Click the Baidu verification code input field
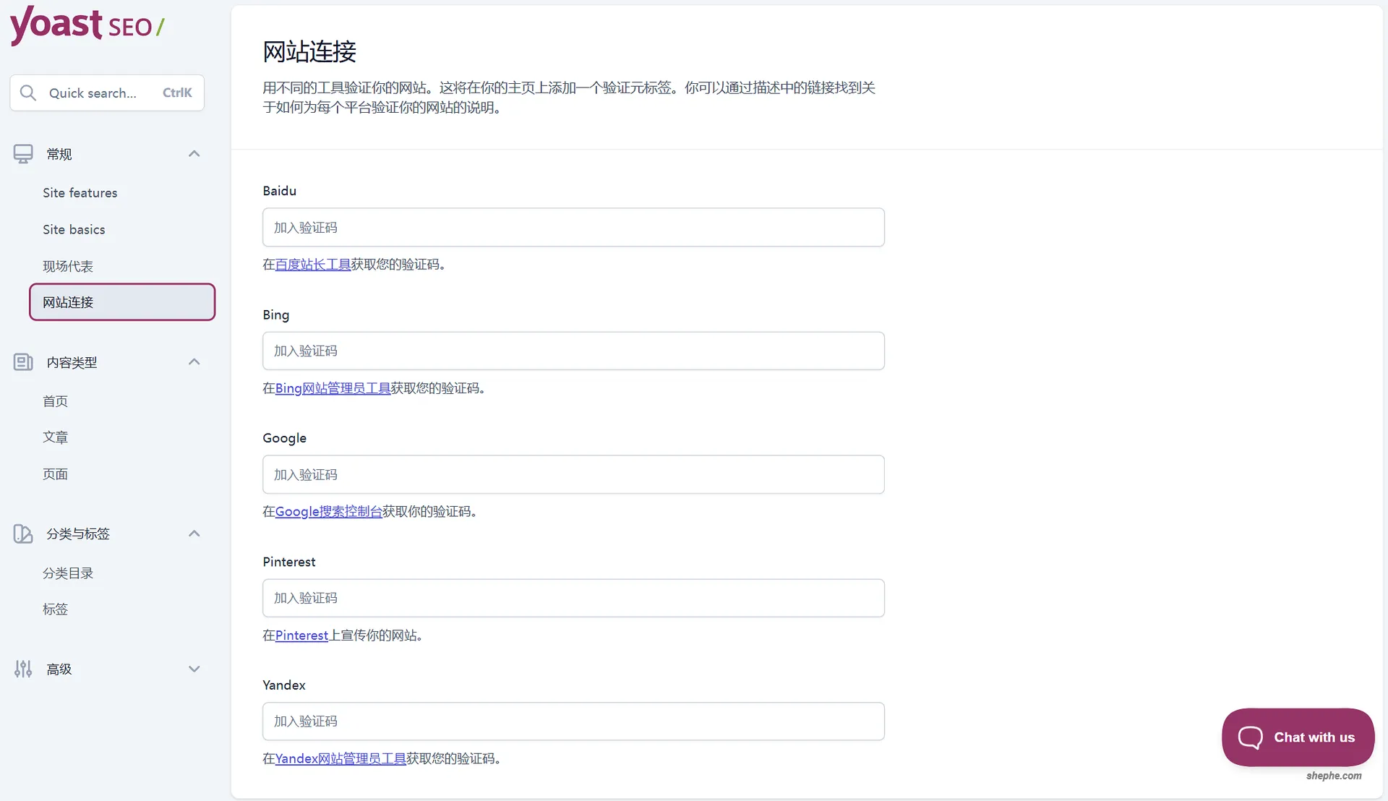 pyautogui.click(x=573, y=227)
